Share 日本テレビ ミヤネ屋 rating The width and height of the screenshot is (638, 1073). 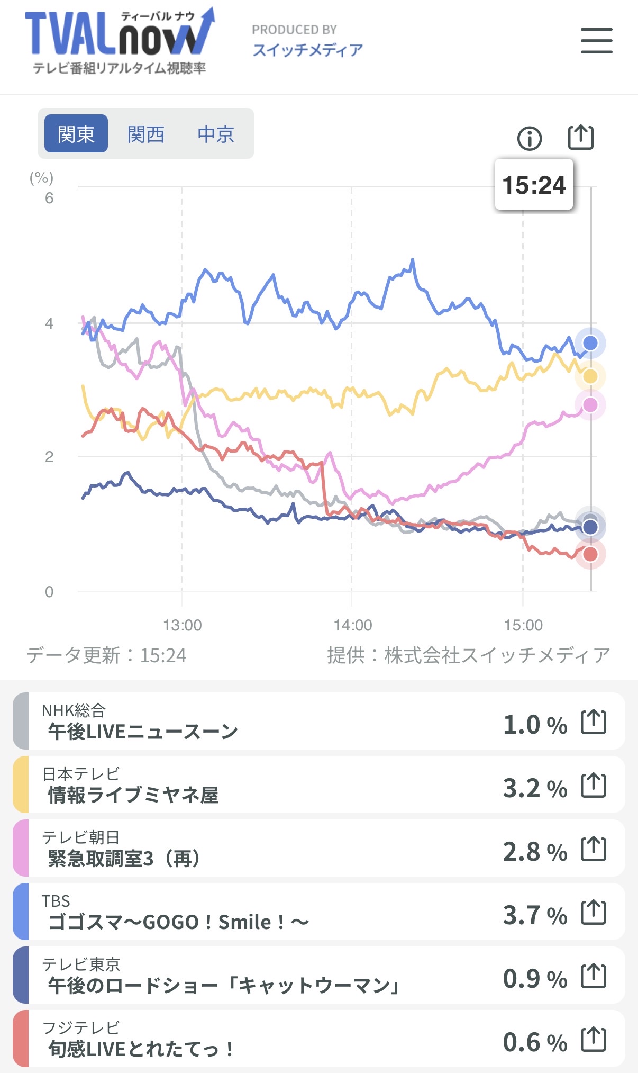coord(593,785)
